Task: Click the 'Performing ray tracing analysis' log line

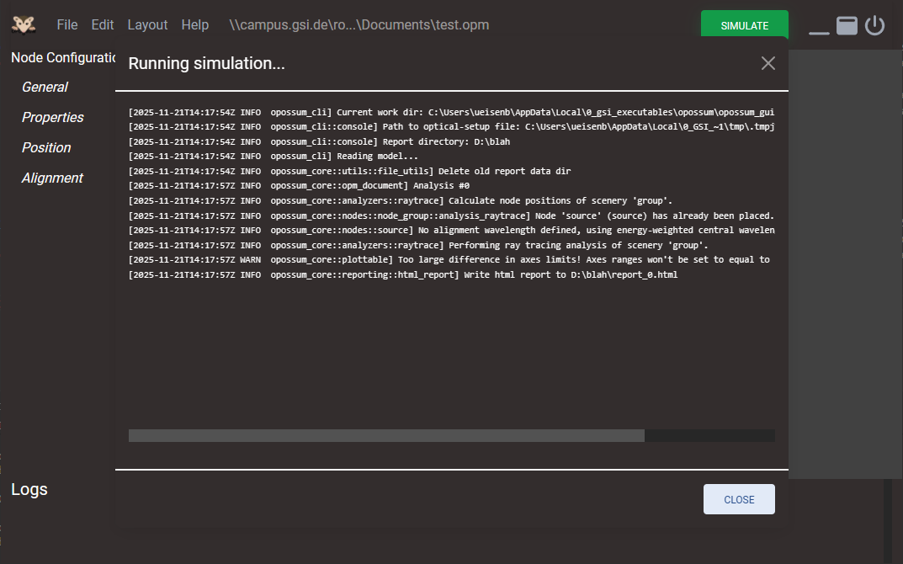Action: [418, 245]
